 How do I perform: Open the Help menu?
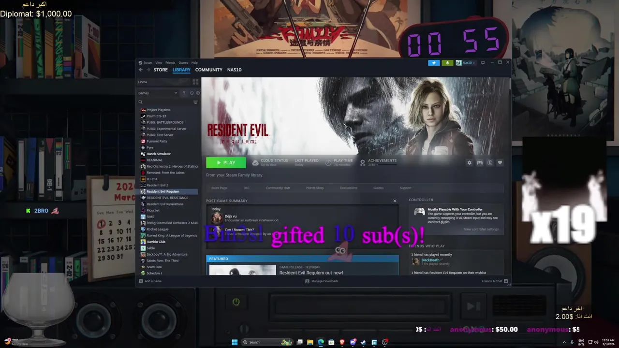[x=194, y=63]
